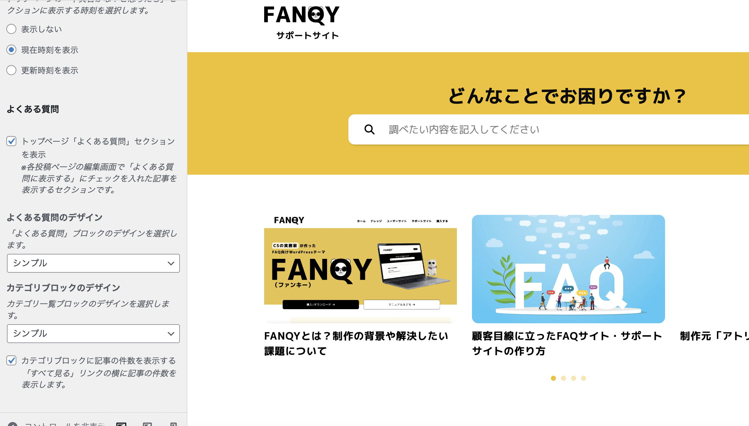Viewport: 749px width, 426px height.
Task: Open カテゴリブロックのデザイン dropdown
Action: (93, 334)
